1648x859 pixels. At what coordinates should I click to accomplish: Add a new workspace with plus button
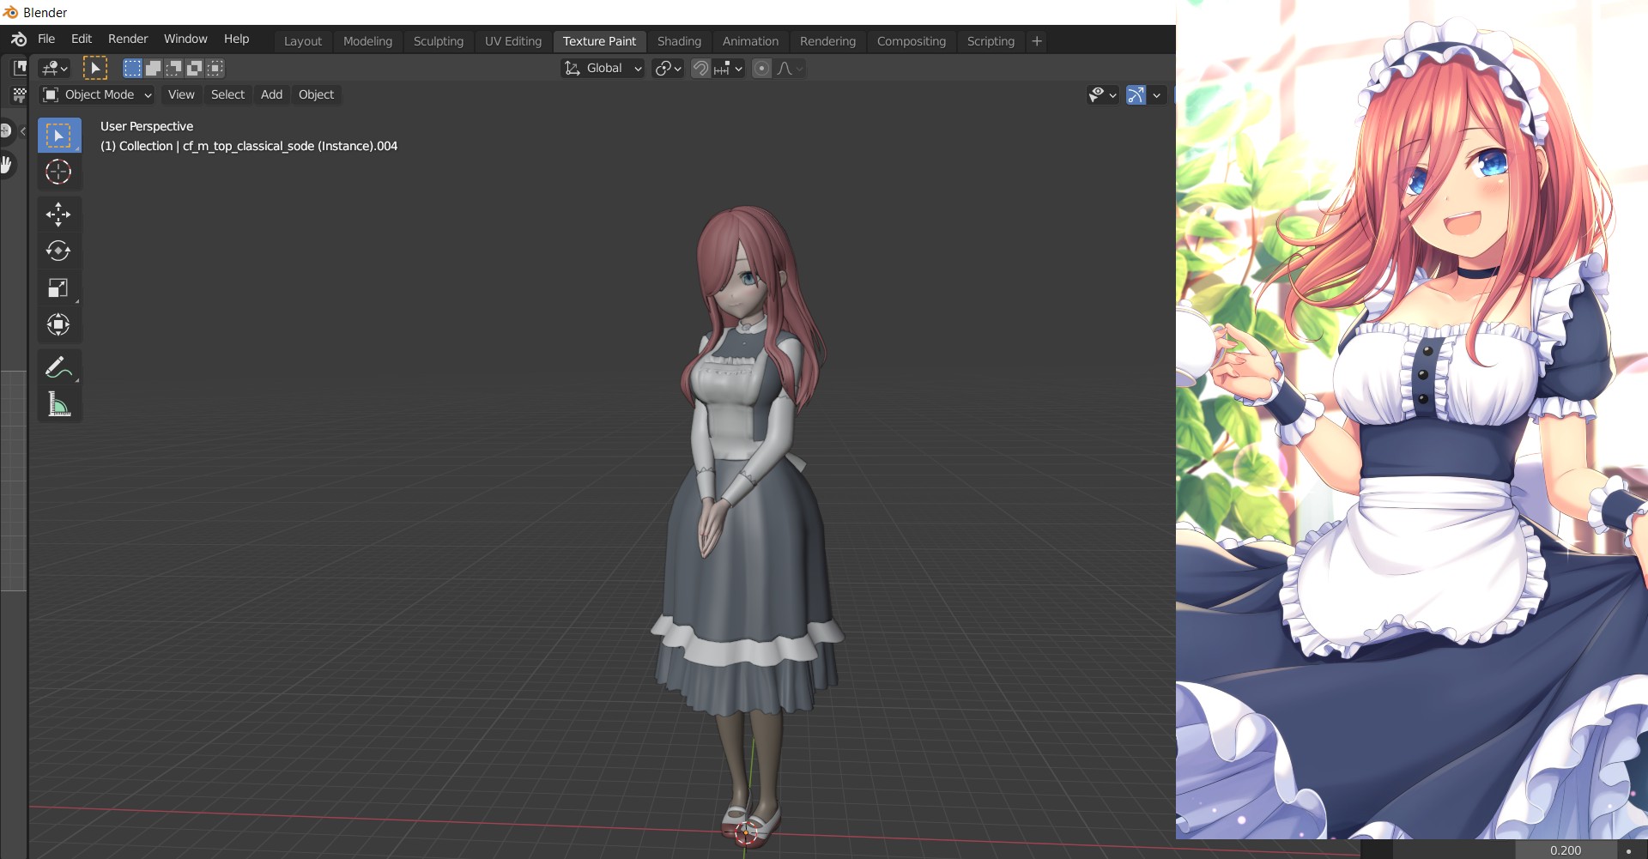(1037, 41)
